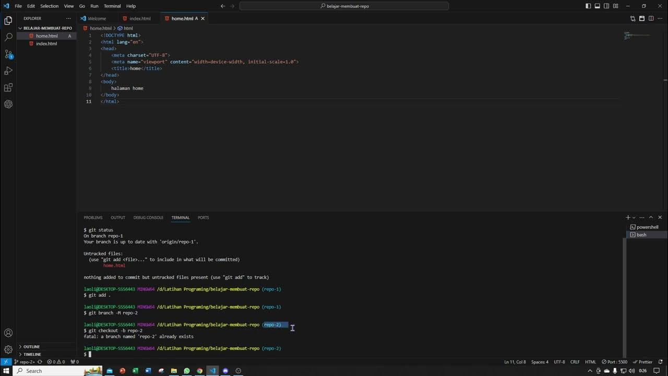668x376 pixels.
Task: Create a new terminal with plus icon
Action: pos(628,217)
